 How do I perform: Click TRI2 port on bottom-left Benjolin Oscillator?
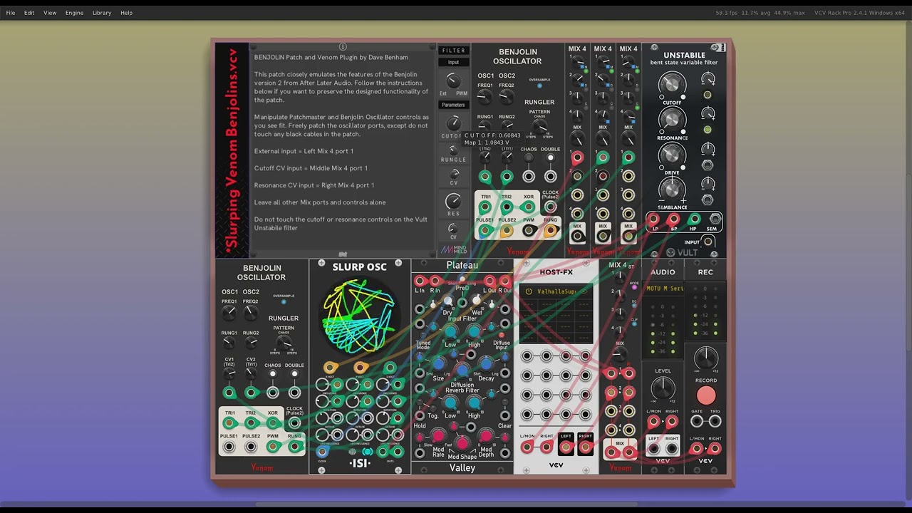tap(251, 423)
